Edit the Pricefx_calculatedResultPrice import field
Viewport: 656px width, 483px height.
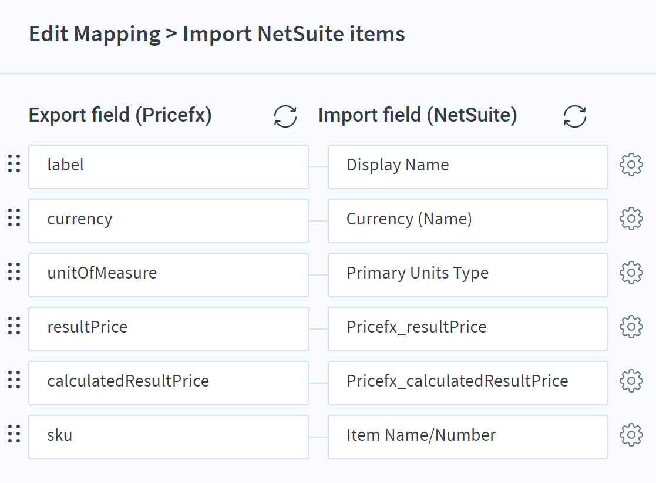pos(467,383)
